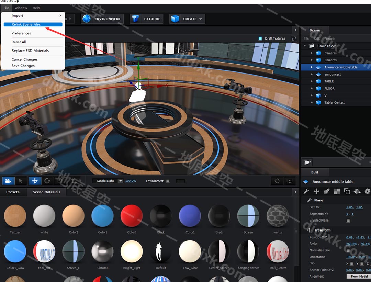The image size is (371, 282).
Task: Add a new folder in Scene panel
Action: click(307, 162)
